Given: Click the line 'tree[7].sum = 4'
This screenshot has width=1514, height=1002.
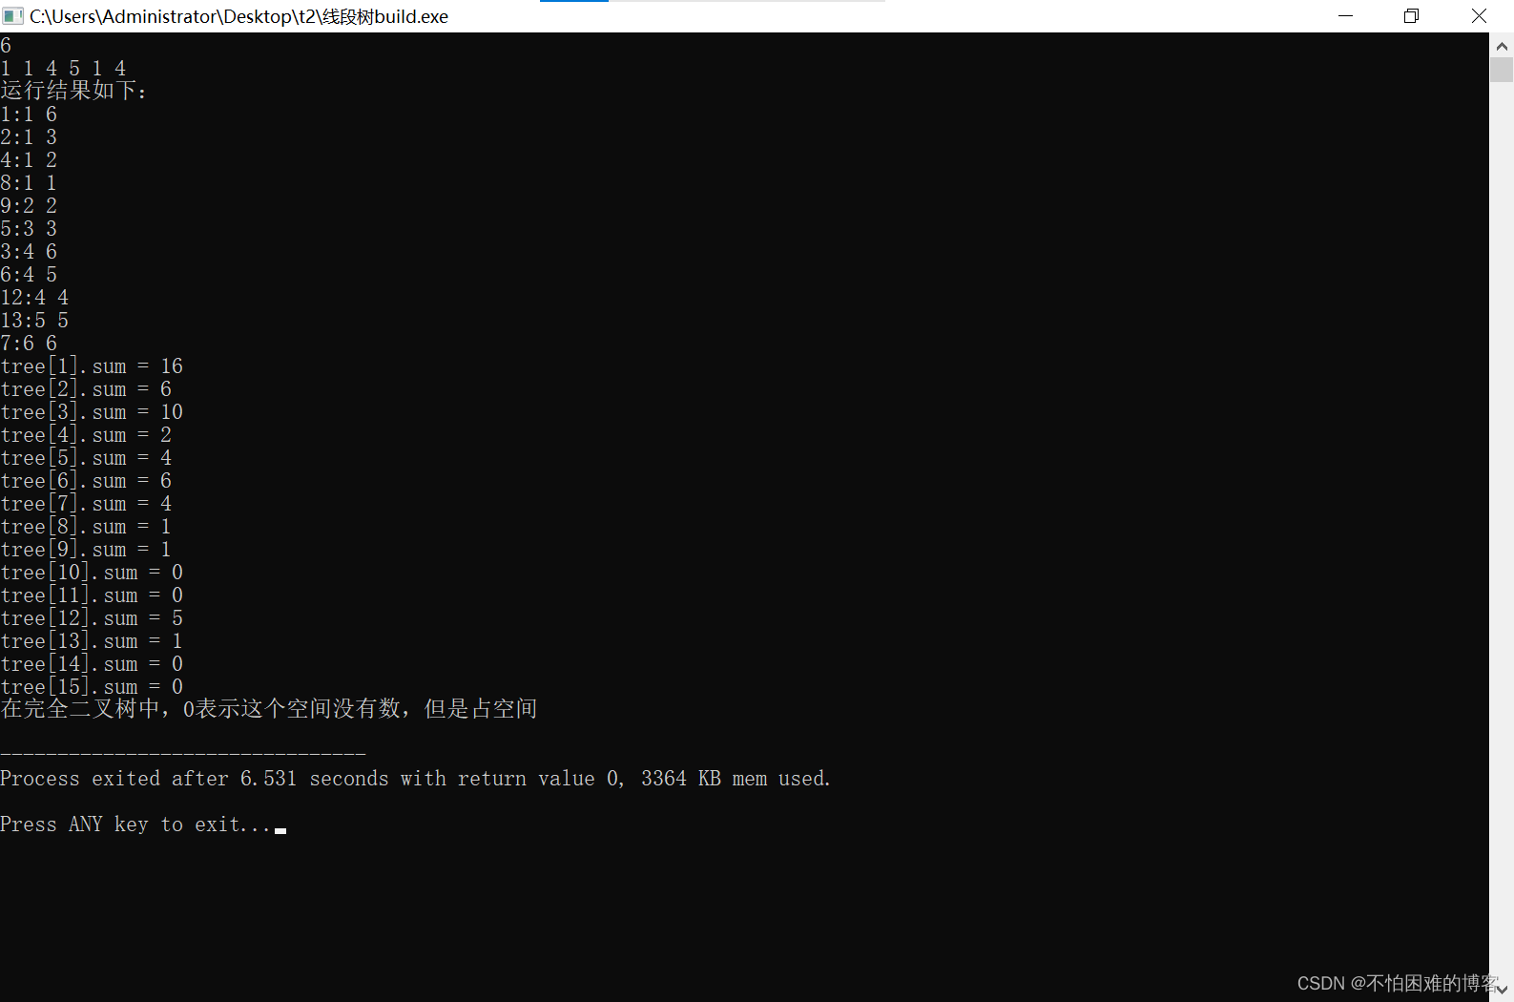Looking at the screenshot, I should pyautogui.click(x=86, y=503).
